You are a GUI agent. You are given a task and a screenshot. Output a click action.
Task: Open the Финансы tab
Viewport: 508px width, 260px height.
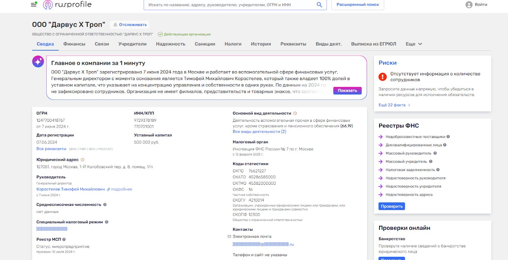coord(74,44)
